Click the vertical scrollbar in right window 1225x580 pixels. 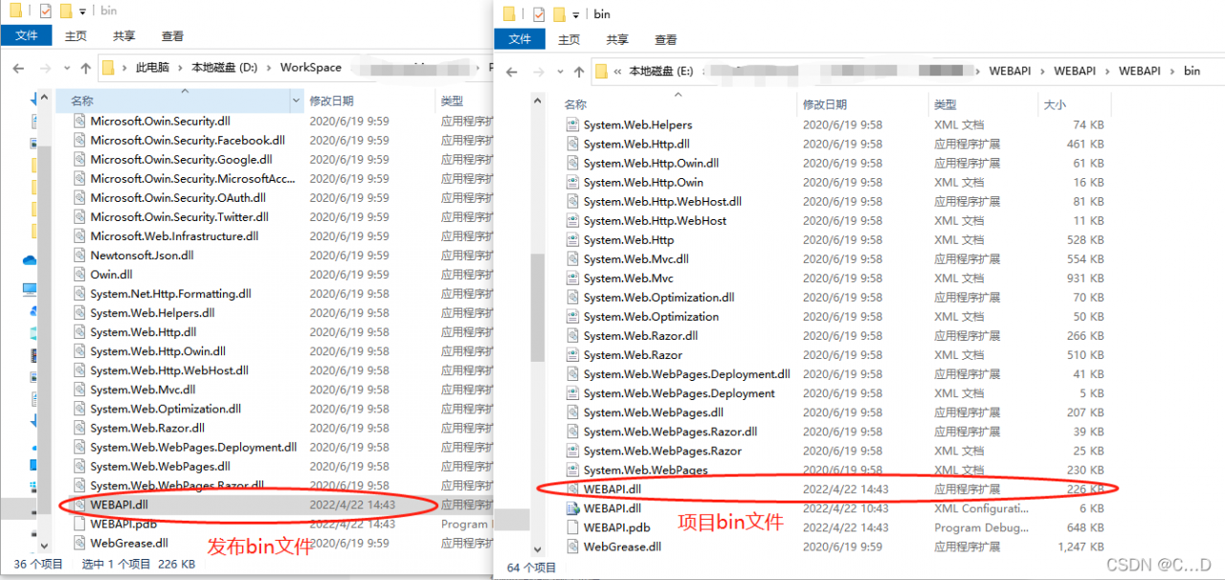coord(537,325)
